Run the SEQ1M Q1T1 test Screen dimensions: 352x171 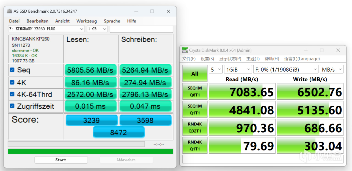pyautogui.click(x=195, y=110)
